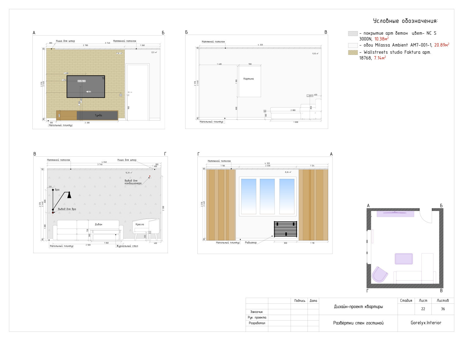
Task: Click the purple coffee table on floor plan
Action: [404, 259]
